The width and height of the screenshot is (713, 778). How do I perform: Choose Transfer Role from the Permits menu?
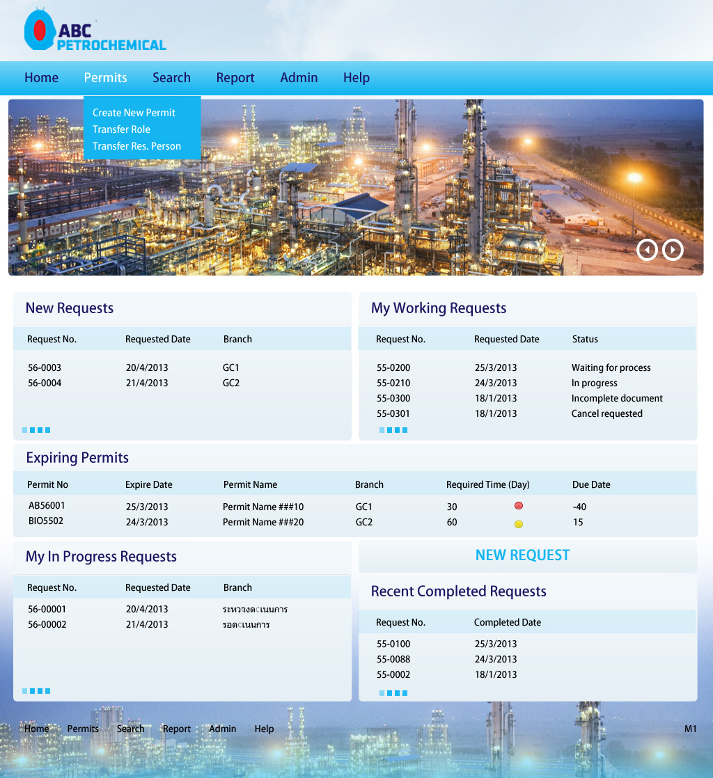pos(121,129)
